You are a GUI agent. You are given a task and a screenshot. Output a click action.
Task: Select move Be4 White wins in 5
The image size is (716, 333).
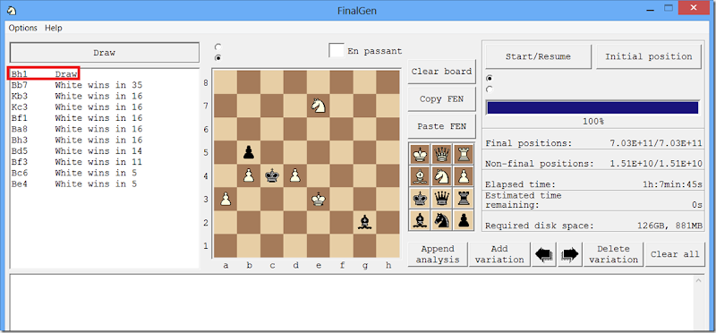[74, 184]
